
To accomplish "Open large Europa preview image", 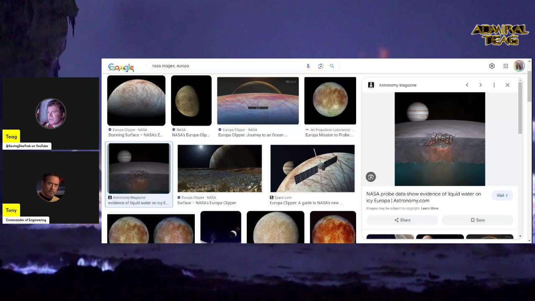I will (x=440, y=139).
